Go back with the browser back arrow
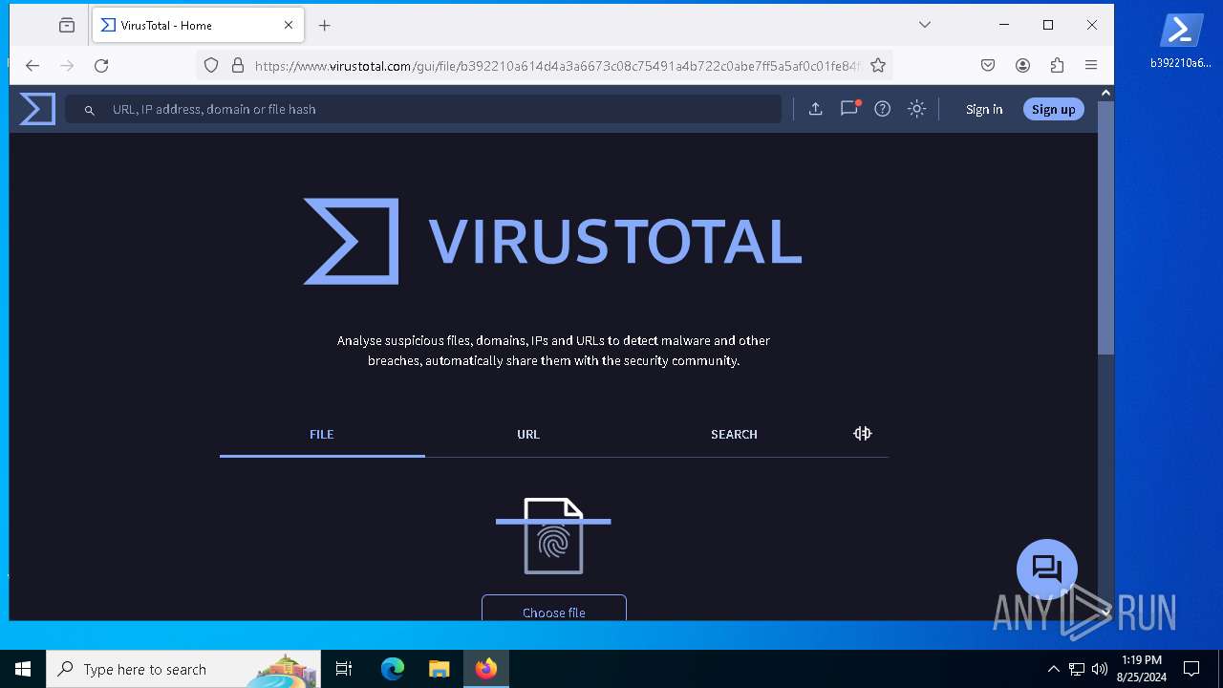 click(x=32, y=65)
